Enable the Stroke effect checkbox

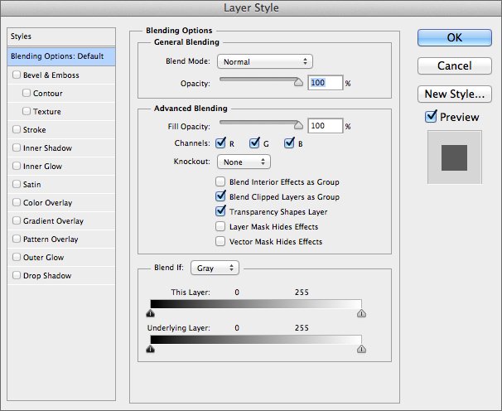17,130
